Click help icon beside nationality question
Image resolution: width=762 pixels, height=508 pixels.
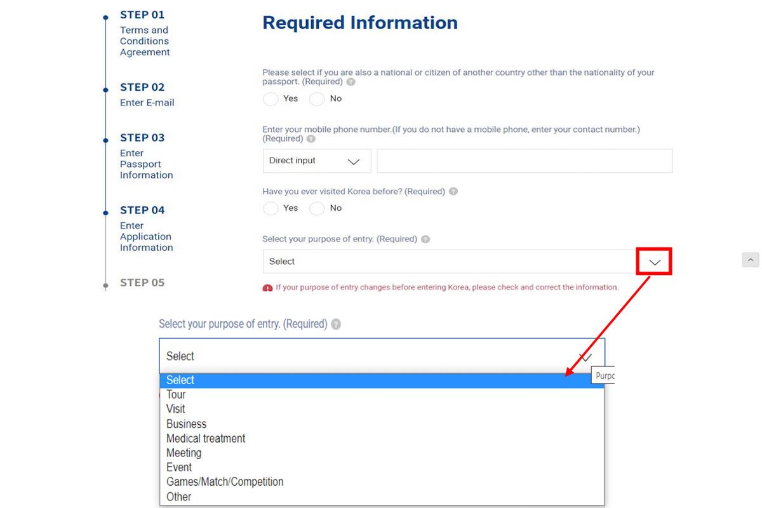pyautogui.click(x=351, y=82)
